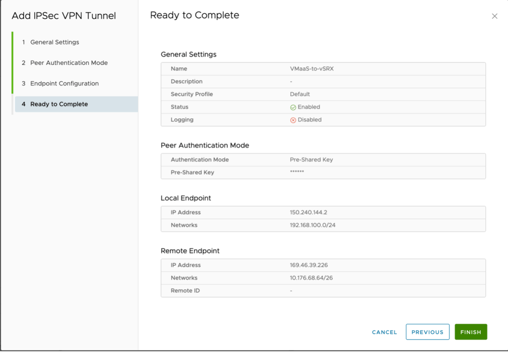Viewport: 508px width, 353px height.
Task: Click the masked Pre-Shared Key value
Action: [297, 172]
